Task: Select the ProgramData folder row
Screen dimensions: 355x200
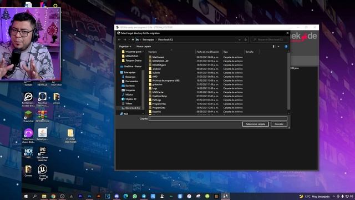Action: 196,108
